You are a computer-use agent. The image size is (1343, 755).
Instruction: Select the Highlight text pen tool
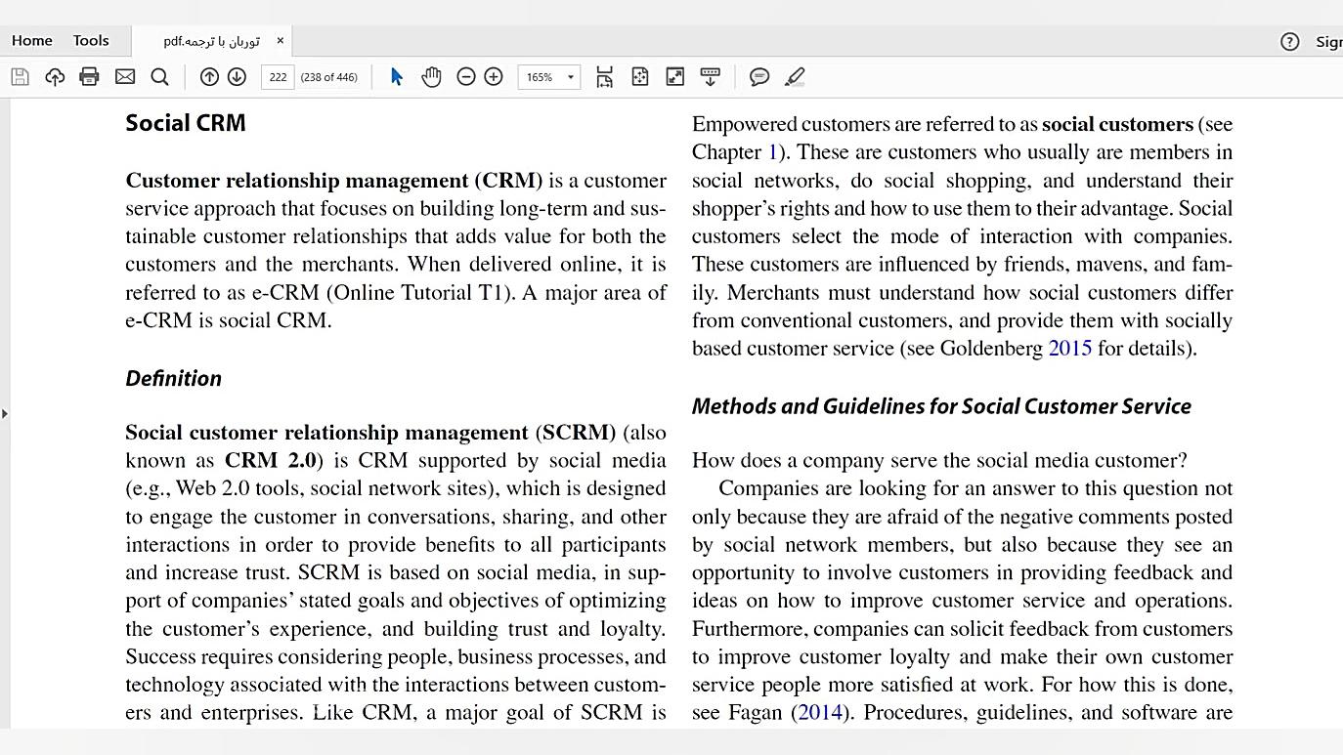[x=795, y=76]
